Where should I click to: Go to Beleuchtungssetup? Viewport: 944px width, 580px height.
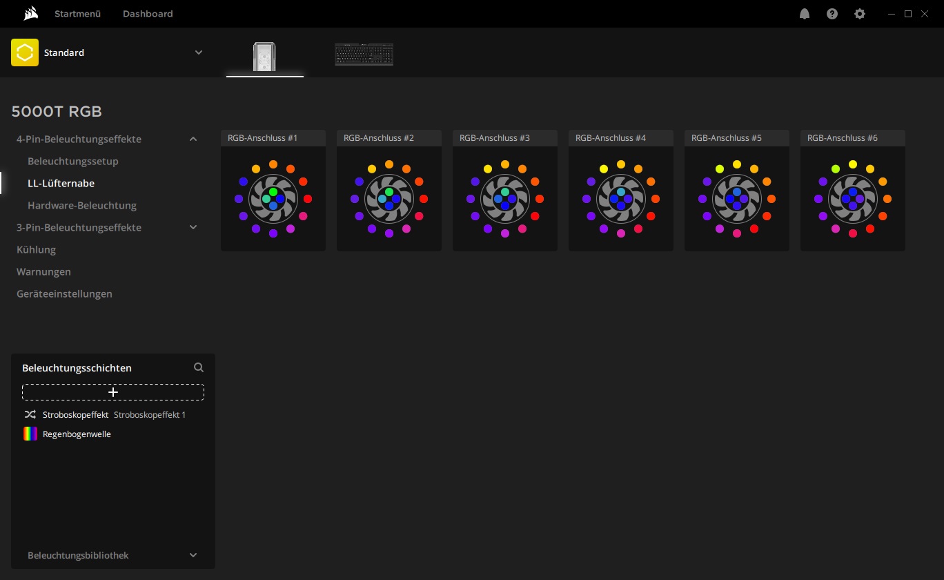[73, 161]
